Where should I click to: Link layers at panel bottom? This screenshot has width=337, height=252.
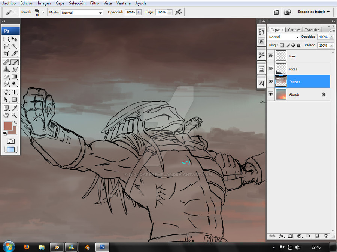click(272, 236)
